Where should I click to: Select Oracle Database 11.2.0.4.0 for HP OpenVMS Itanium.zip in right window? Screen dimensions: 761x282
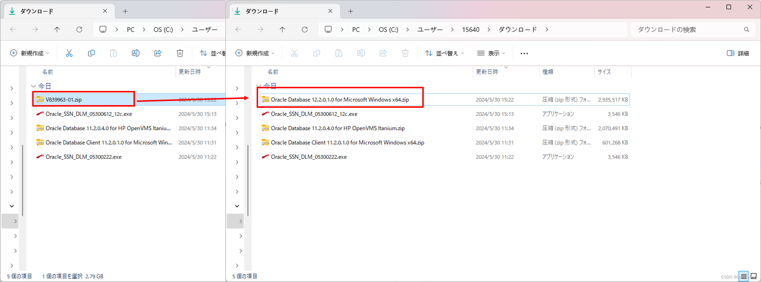click(x=445, y=128)
